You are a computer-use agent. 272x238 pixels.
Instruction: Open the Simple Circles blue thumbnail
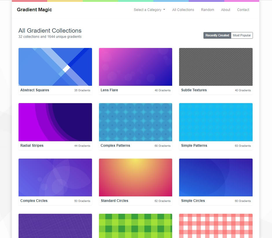pyautogui.click(x=216, y=177)
